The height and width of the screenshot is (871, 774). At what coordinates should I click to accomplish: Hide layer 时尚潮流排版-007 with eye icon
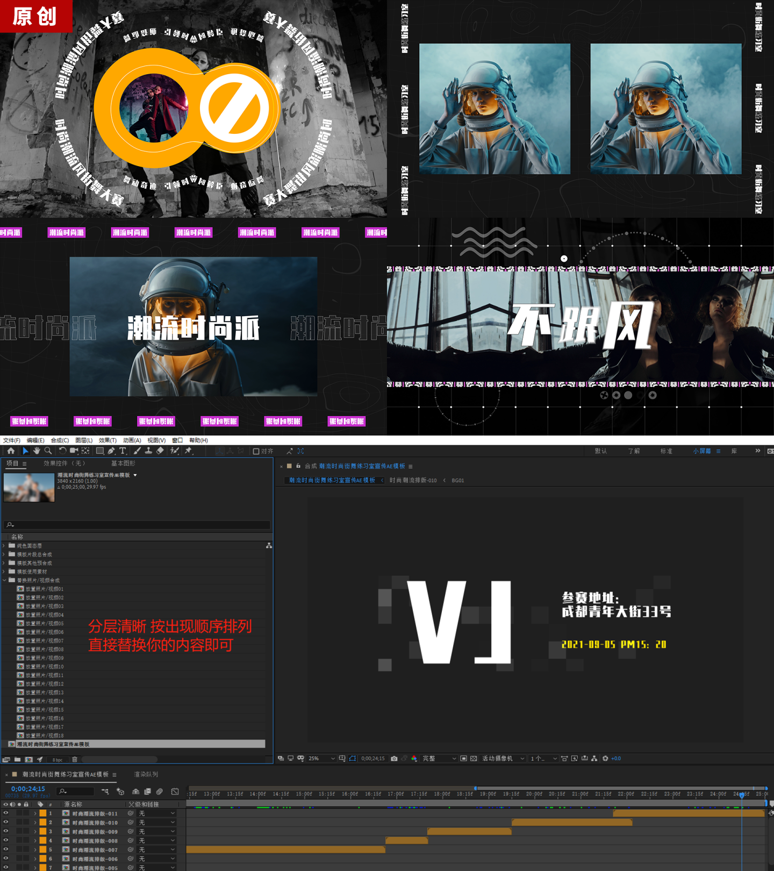pos(6,850)
